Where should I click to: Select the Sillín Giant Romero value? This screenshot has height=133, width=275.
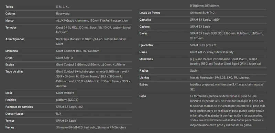point(65,93)
